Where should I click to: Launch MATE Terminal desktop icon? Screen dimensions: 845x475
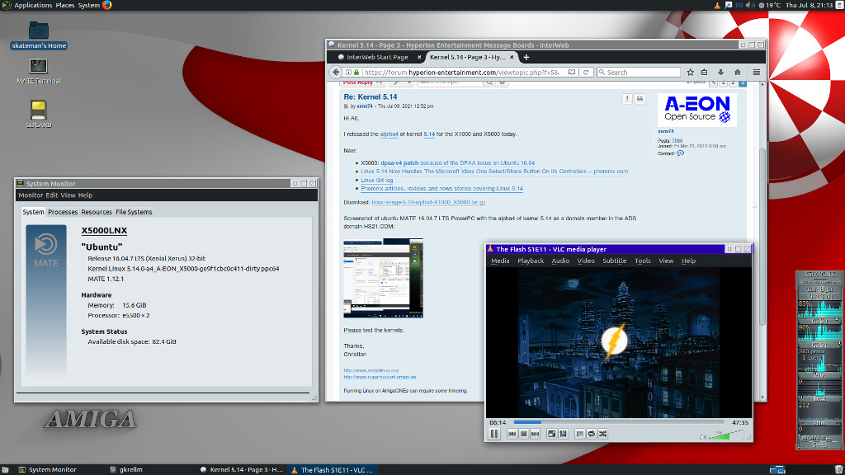pyautogui.click(x=38, y=71)
